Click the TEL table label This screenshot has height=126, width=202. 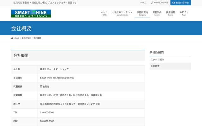click(x=15, y=112)
